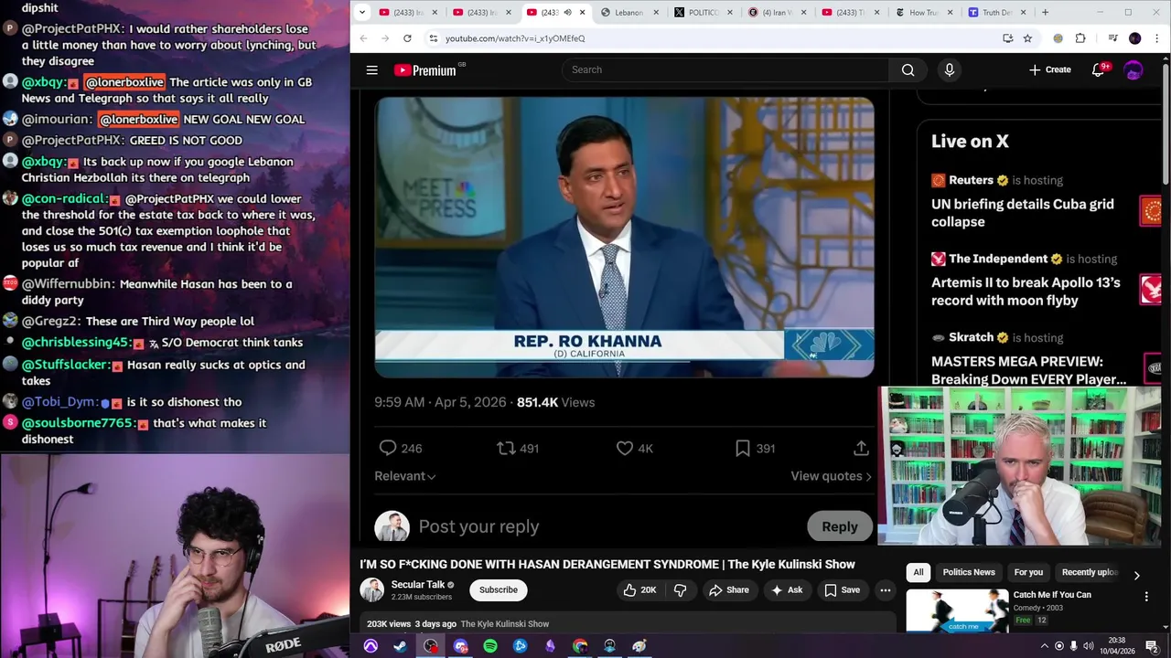Open the Chrome three-dot menu
This screenshot has height=658, width=1171.
tap(1157, 38)
